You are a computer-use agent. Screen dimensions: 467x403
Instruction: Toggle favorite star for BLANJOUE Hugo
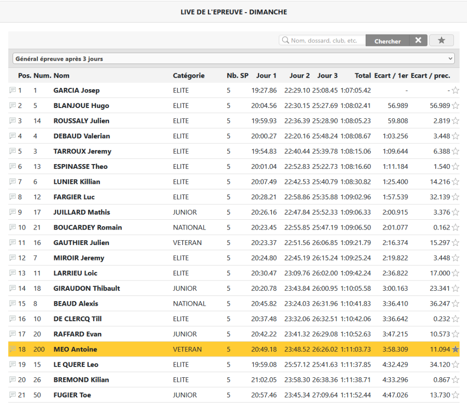tap(455, 105)
